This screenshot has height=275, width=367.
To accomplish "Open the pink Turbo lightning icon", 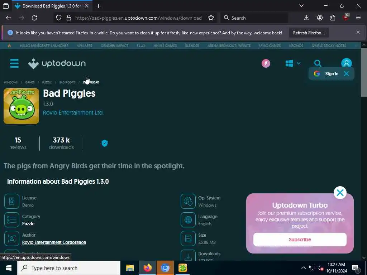I will 266,63.
